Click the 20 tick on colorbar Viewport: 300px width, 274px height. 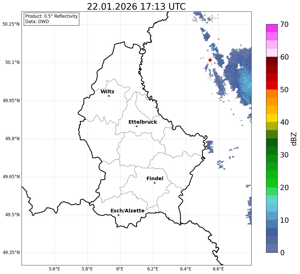(x=284, y=188)
